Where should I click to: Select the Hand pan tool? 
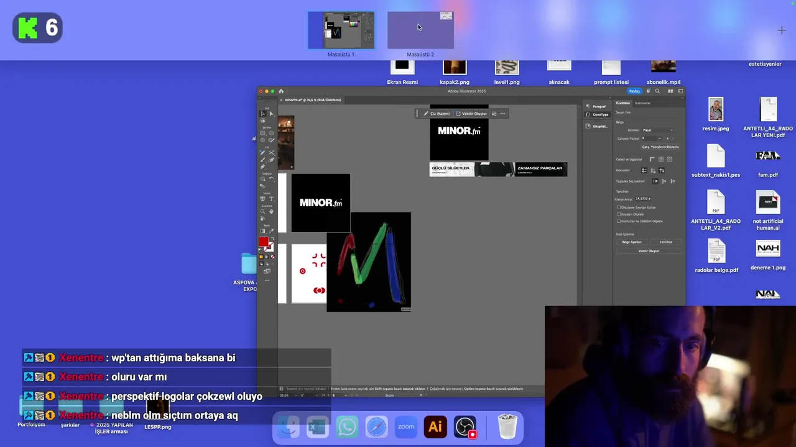click(271, 211)
